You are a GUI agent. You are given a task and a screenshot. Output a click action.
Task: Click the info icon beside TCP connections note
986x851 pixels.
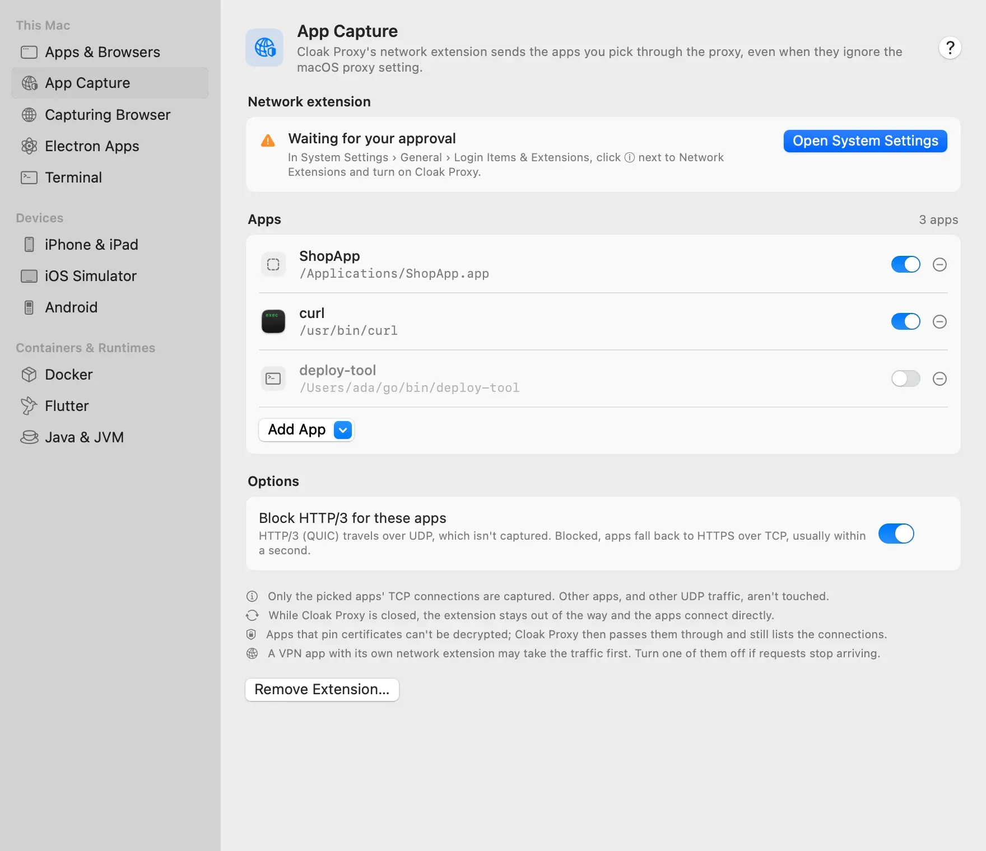[x=252, y=596]
